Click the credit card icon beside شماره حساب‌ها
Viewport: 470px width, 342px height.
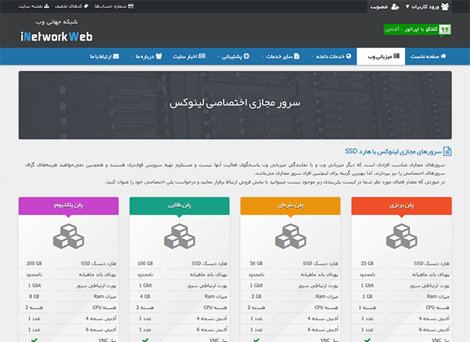click(131, 6)
